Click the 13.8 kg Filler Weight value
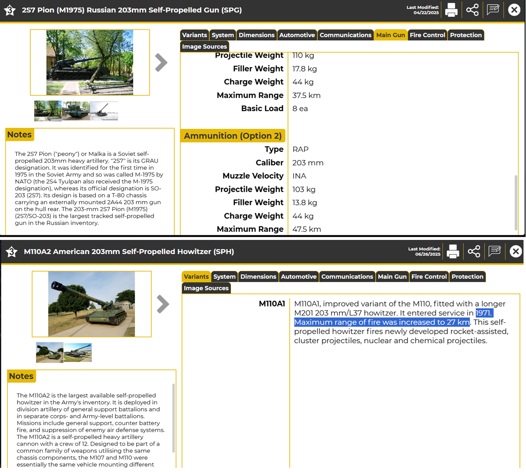 pyautogui.click(x=305, y=202)
